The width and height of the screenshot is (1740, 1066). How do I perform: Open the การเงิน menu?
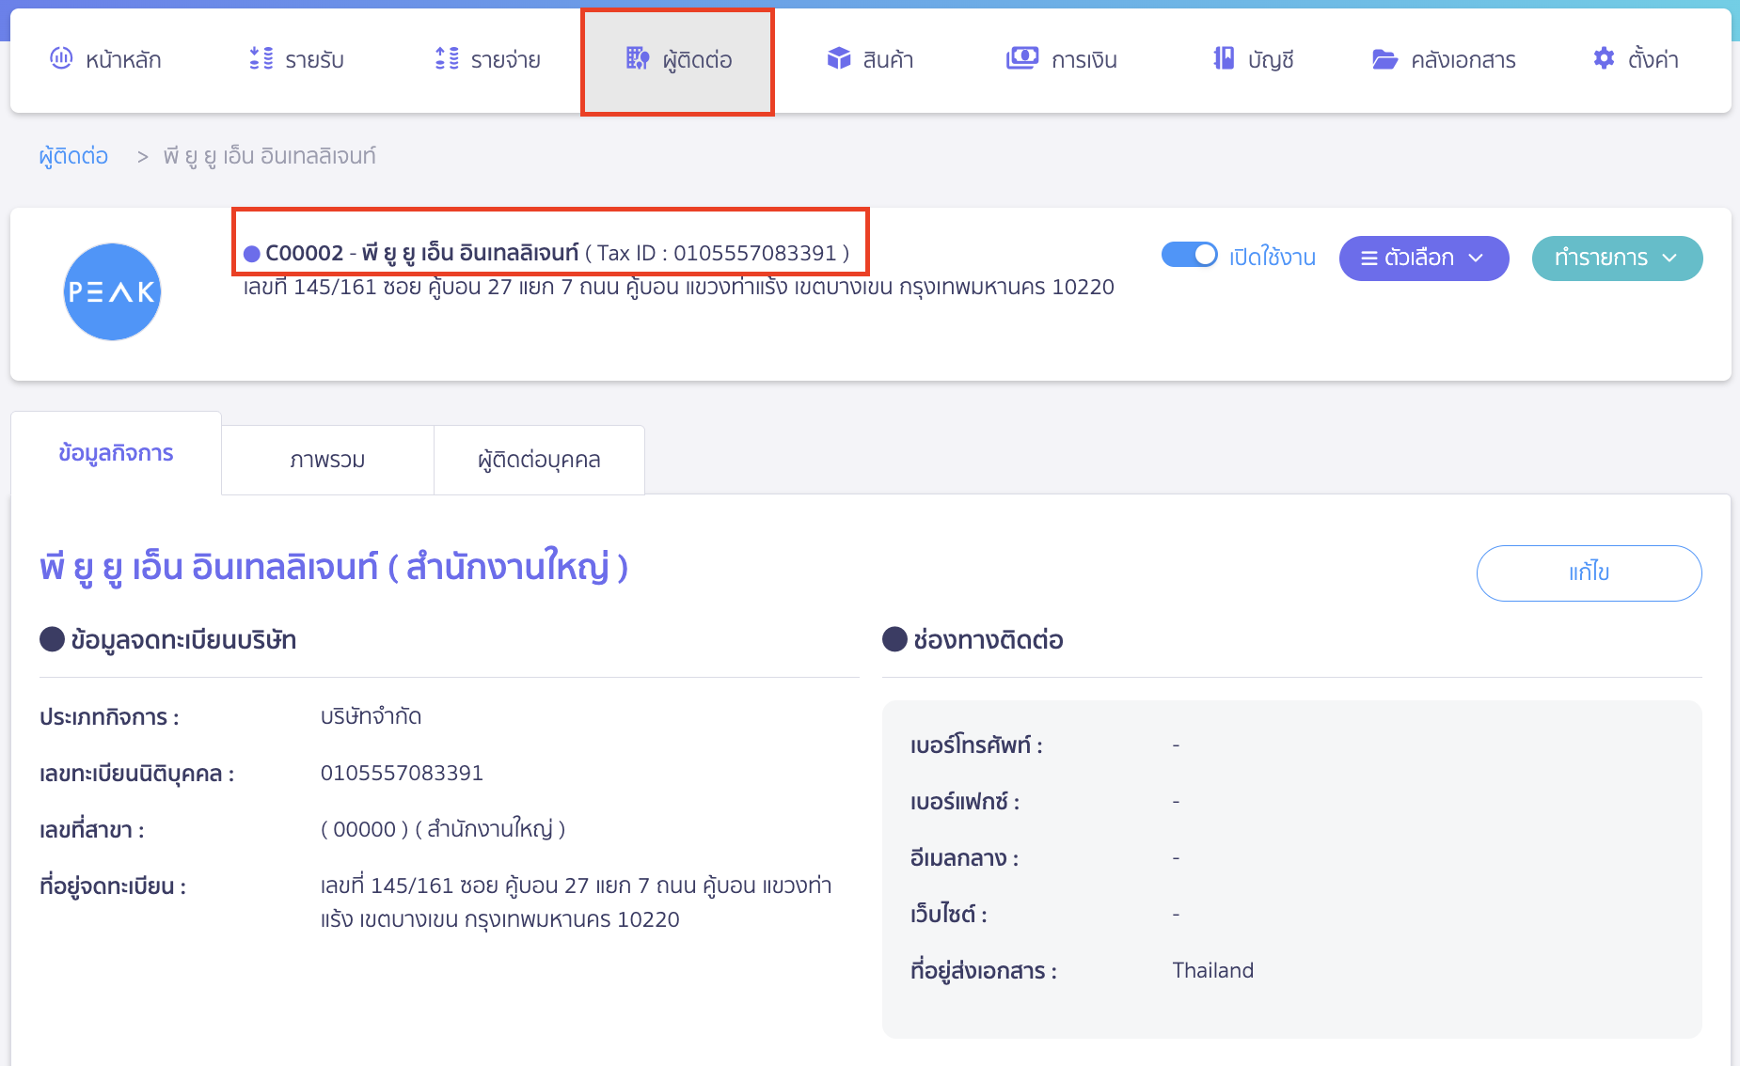click(1062, 59)
